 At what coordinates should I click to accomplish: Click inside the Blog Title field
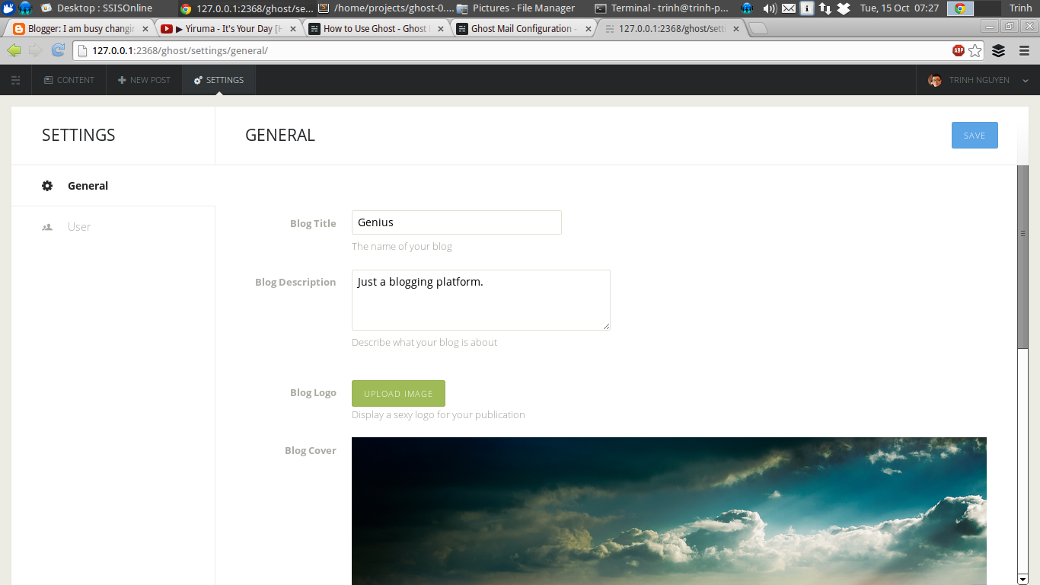click(x=456, y=222)
